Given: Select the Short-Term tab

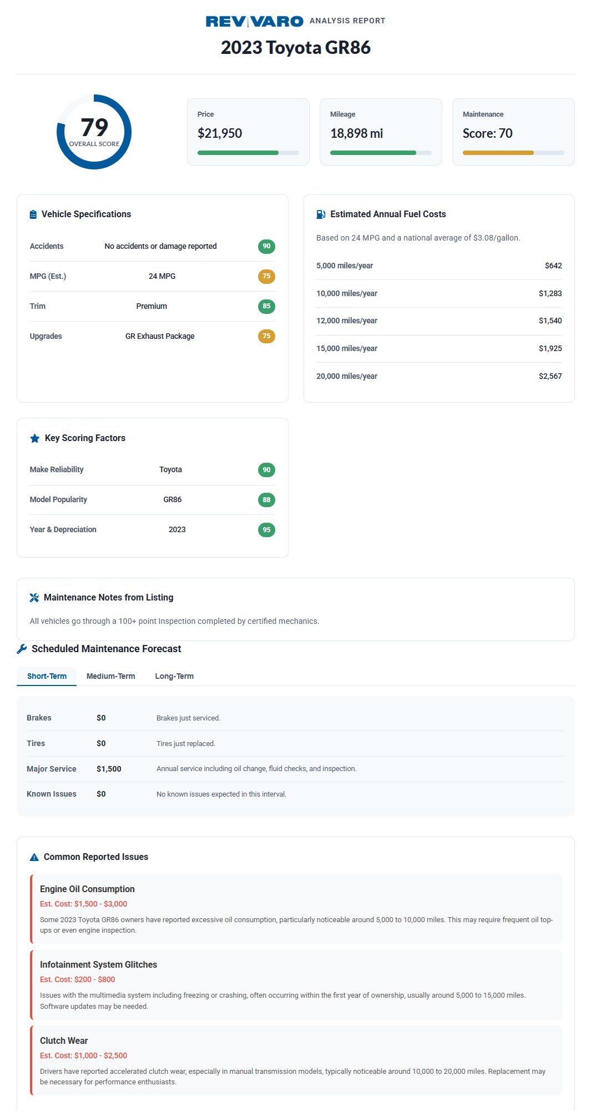Looking at the screenshot, I should (47, 676).
